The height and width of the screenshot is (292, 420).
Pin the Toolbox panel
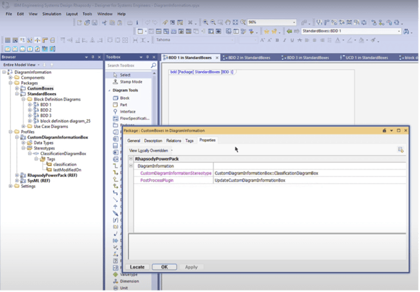point(147,57)
